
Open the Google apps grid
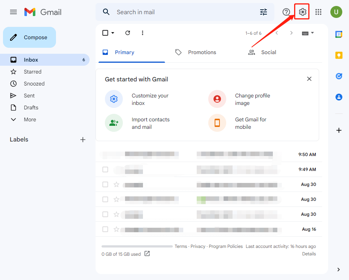pyautogui.click(x=318, y=12)
